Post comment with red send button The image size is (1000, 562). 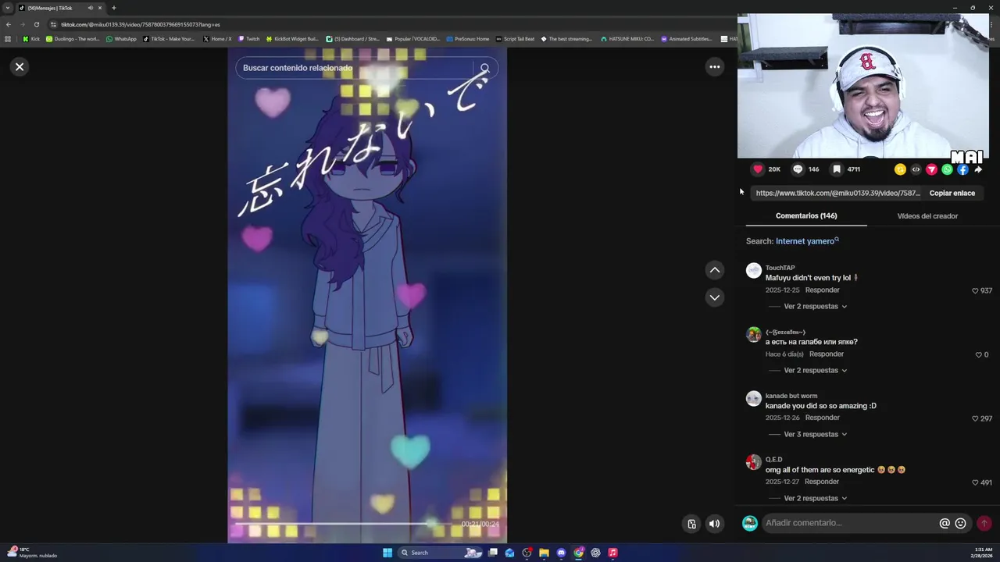[x=984, y=523]
